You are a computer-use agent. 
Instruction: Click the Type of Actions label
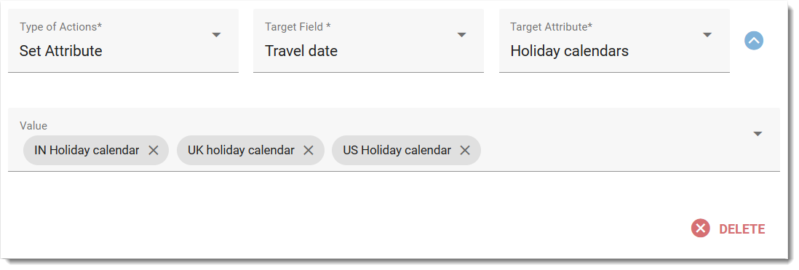click(60, 27)
